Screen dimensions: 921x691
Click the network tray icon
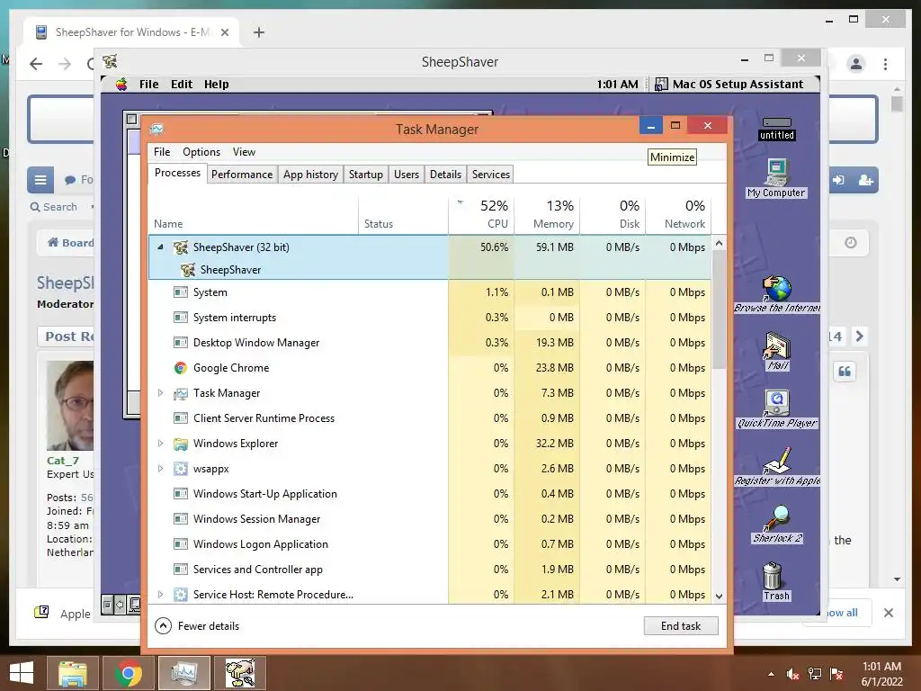pyautogui.click(x=815, y=674)
